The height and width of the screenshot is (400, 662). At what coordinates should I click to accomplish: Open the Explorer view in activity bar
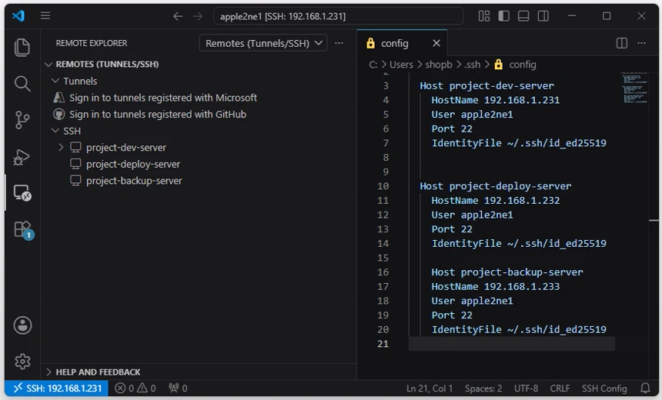(22, 47)
